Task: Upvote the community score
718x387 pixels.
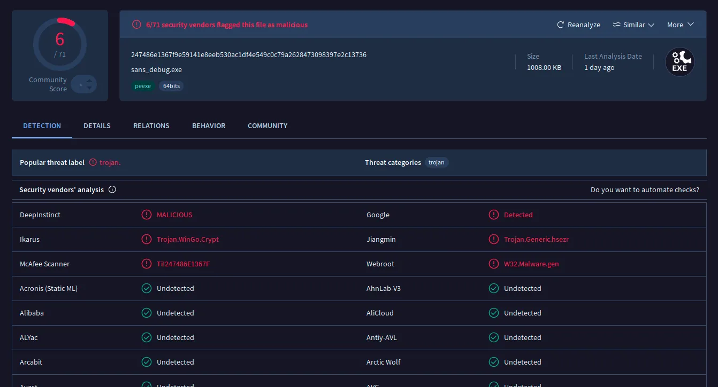Action: pyautogui.click(x=89, y=81)
